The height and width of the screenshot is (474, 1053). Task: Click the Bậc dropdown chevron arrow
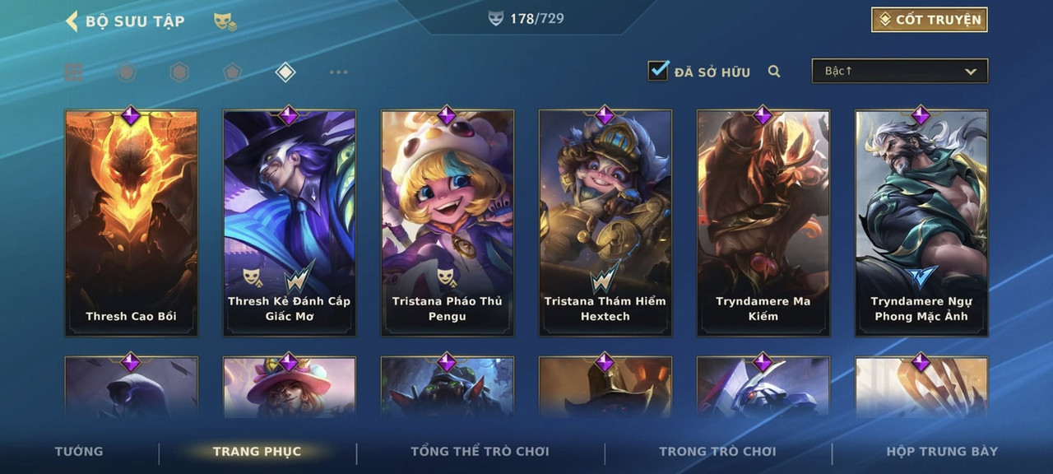coord(971,72)
